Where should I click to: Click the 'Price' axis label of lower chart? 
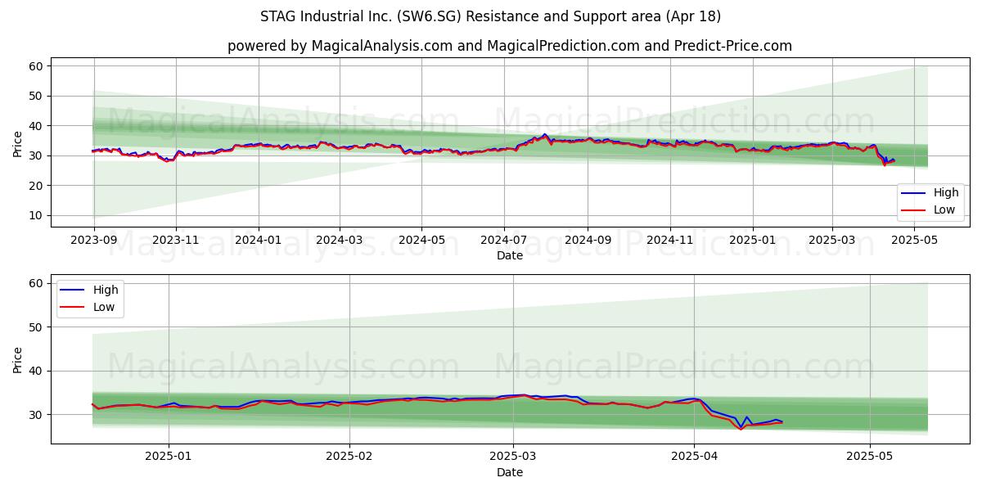pos(18,359)
